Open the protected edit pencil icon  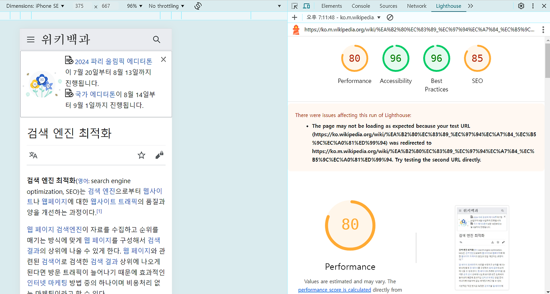point(159,155)
